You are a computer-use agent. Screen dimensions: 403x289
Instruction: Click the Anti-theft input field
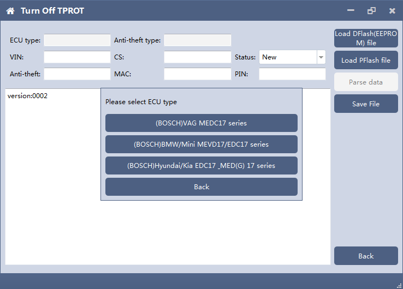(x=77, y=74)
